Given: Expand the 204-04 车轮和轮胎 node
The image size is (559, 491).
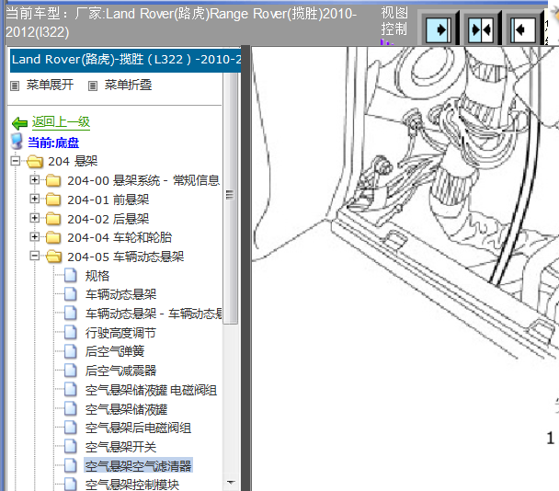Looking at the screenshot, I should 35,236.
